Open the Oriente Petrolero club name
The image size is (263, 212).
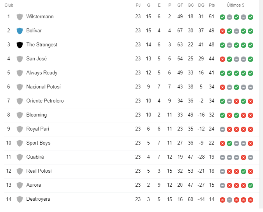(45, 101)
